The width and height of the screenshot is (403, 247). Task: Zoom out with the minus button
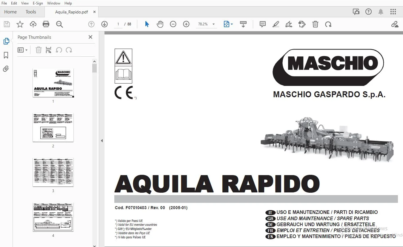(173, 24)
